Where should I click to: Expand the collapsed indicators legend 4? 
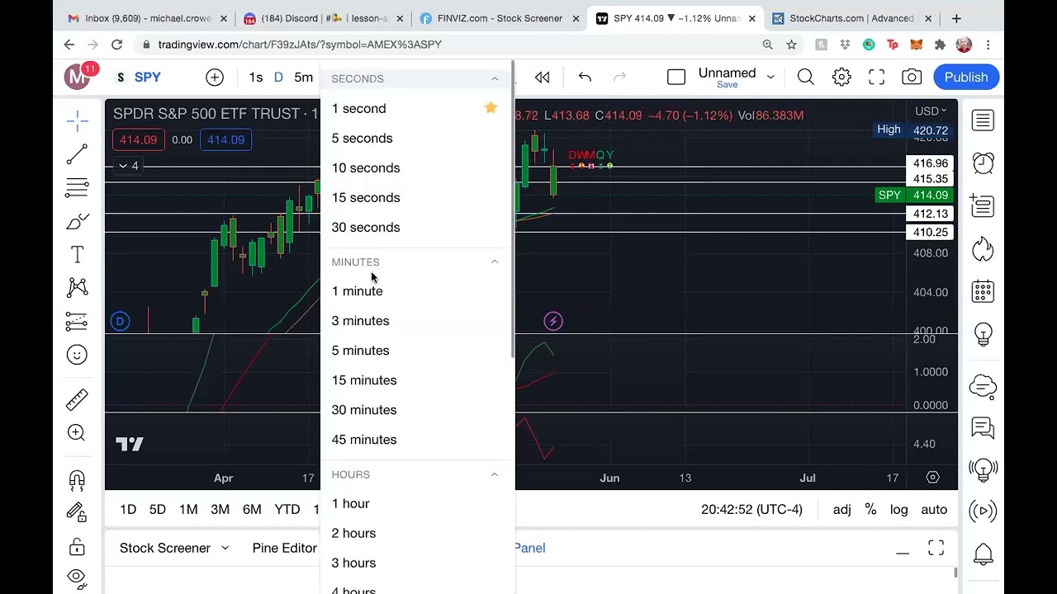[x=128, y=166]
